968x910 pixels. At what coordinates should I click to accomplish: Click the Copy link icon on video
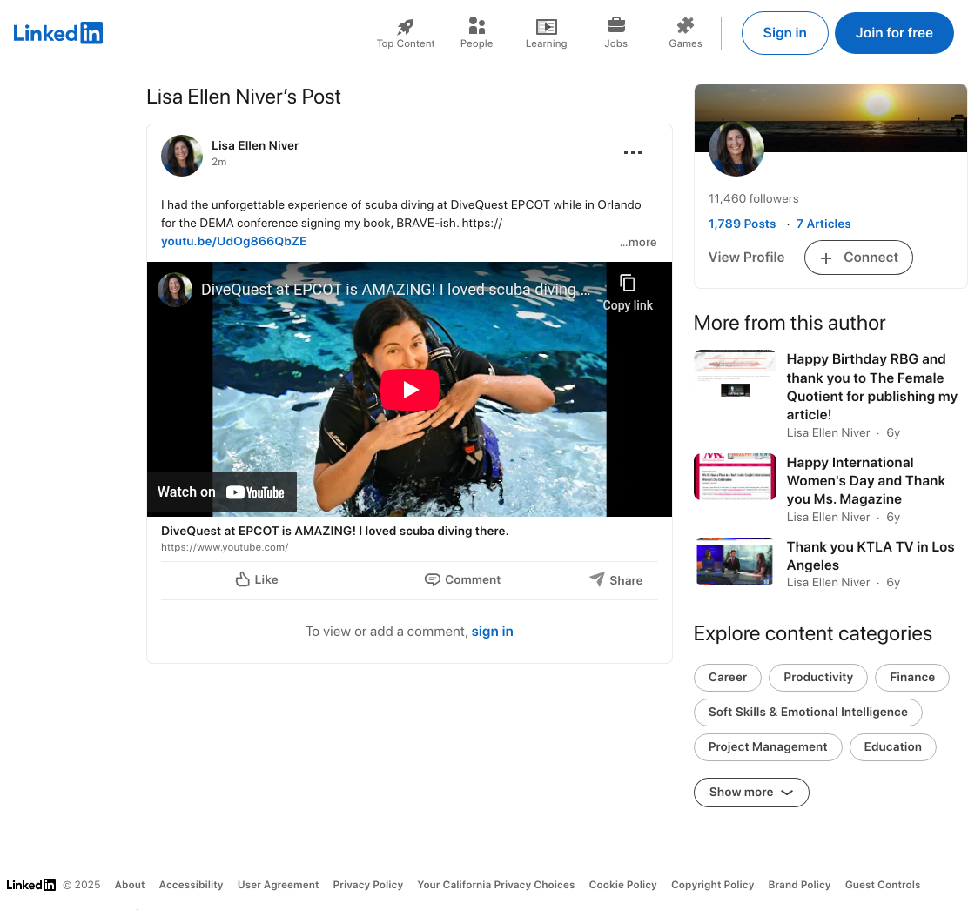point(628,284)
